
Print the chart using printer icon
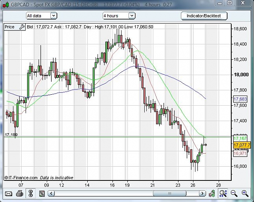coord(20,193)
